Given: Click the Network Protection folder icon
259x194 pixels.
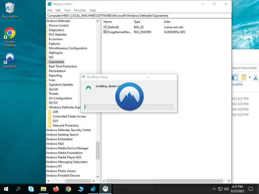Looking at the screenshot, I should click(50, 126).
